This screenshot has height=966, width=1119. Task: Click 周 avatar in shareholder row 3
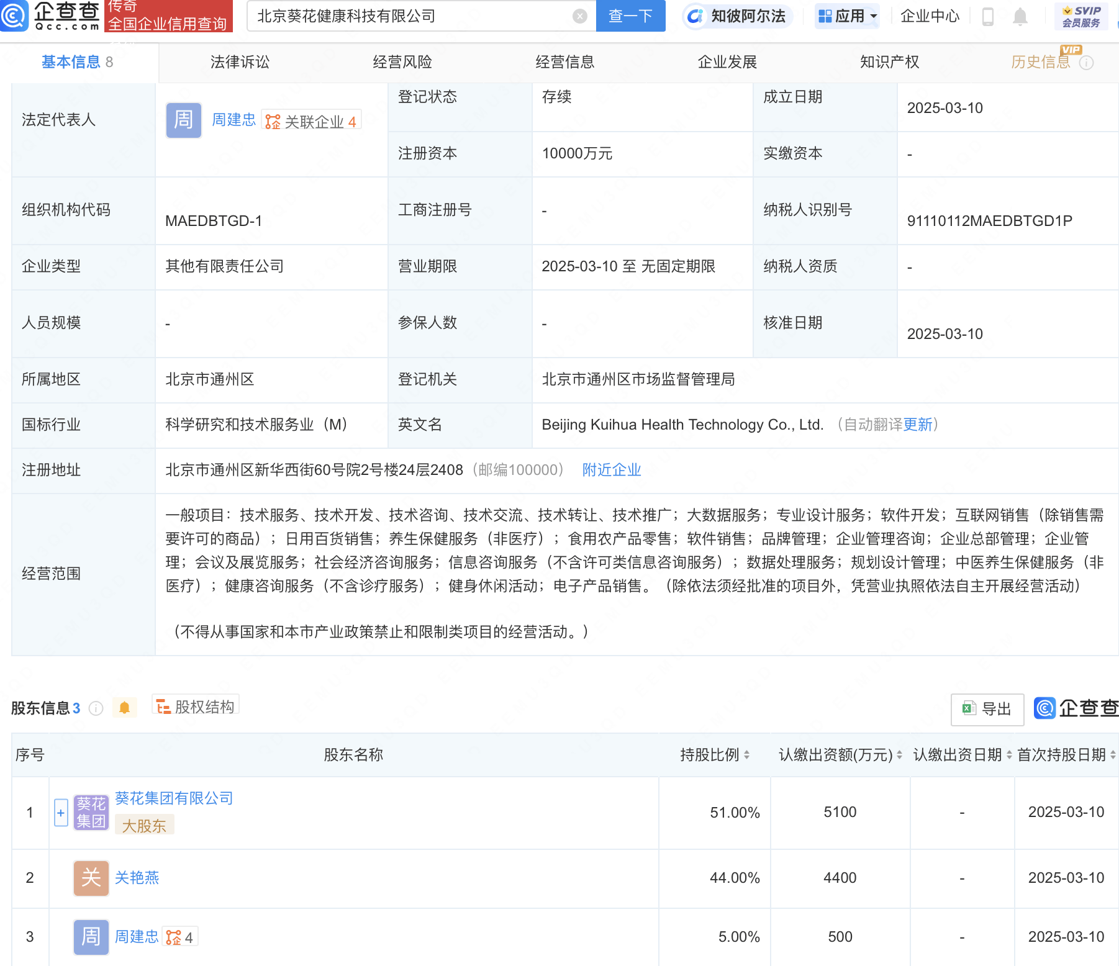pyautogui.click(x=91, y=937)
